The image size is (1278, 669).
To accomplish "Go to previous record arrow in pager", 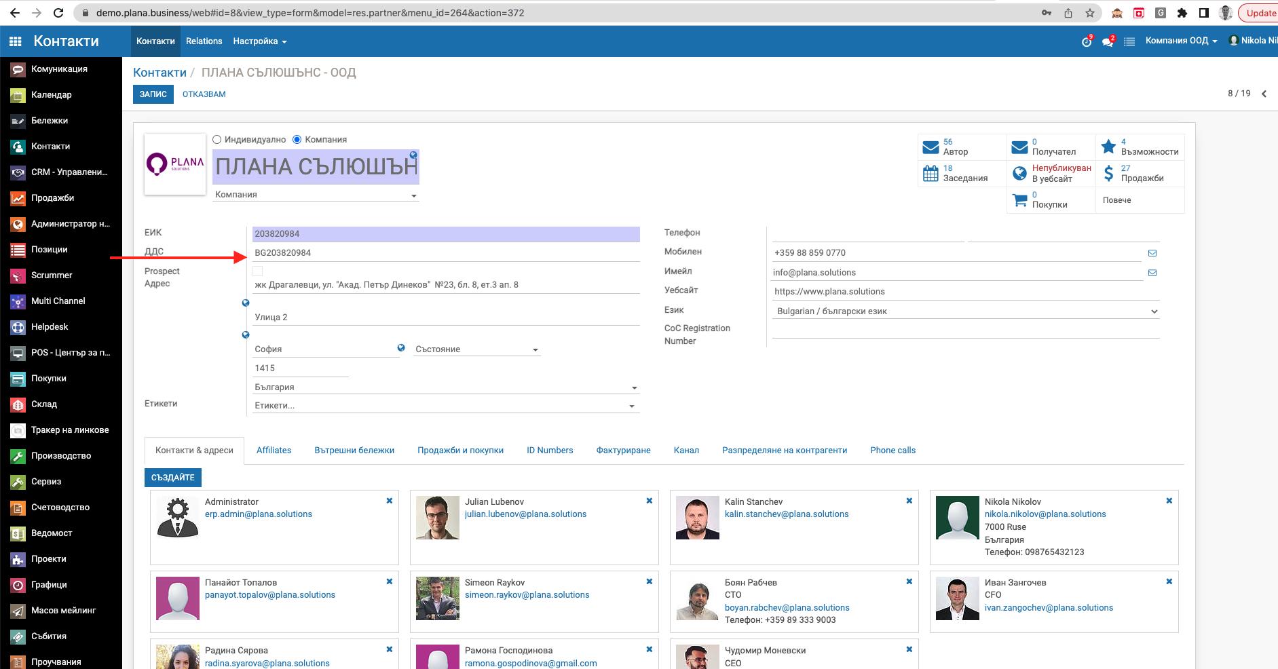I will [x=1264, y=94].
